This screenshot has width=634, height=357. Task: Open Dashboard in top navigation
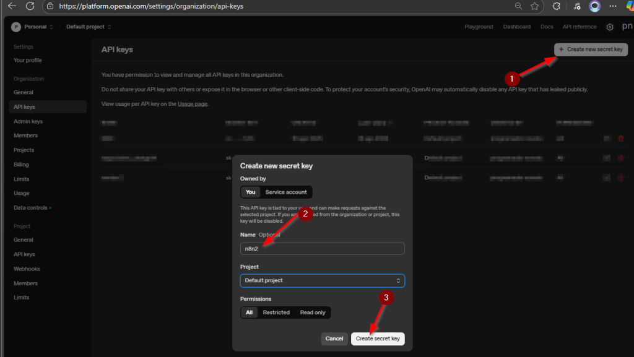pyautogui.click(x=517, y=27)
